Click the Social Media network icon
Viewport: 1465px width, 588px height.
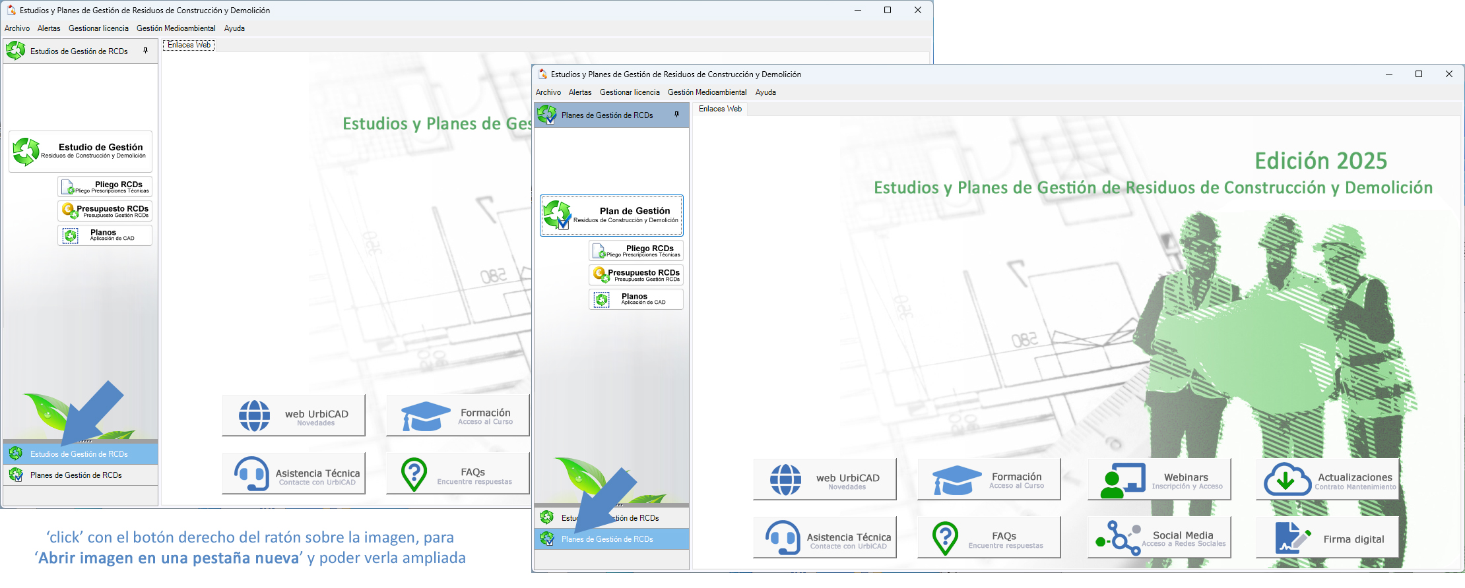(x=1118, y=538)
